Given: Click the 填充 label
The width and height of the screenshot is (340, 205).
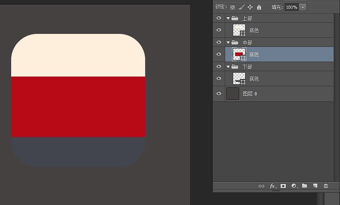Looking at the screenshot, I should pos(277,7).
